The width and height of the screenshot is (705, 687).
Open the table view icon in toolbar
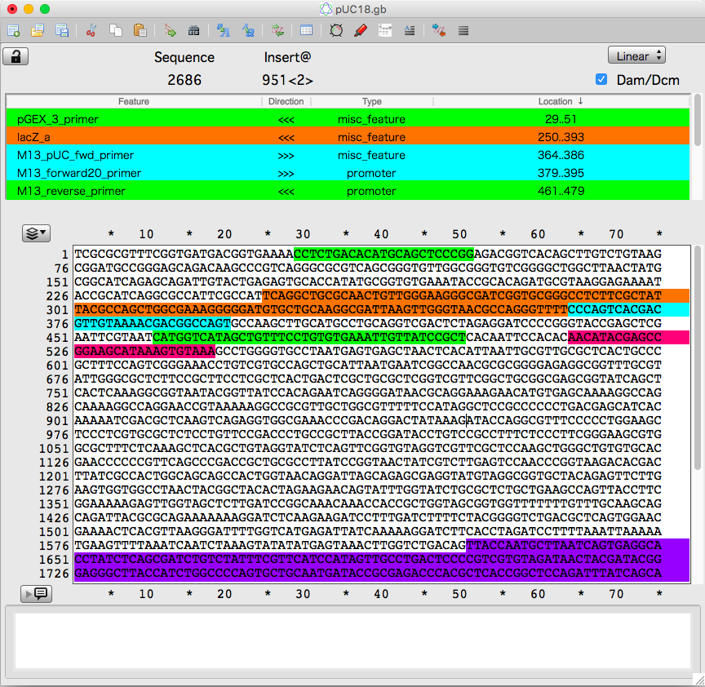coord(306,30)
